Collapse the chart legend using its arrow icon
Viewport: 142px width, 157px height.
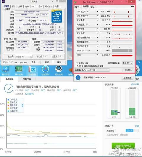point(22,105)
